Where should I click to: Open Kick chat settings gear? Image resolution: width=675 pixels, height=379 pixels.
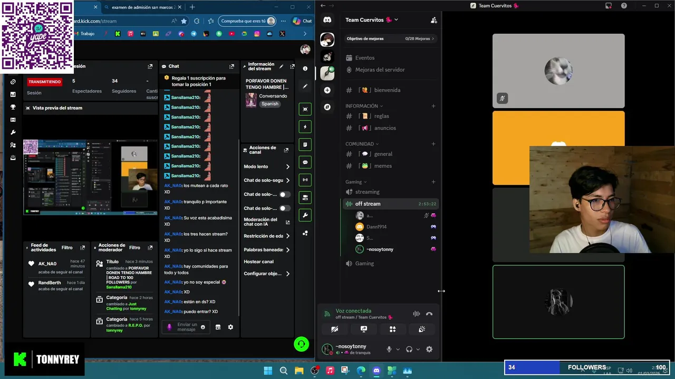[230, 327]
